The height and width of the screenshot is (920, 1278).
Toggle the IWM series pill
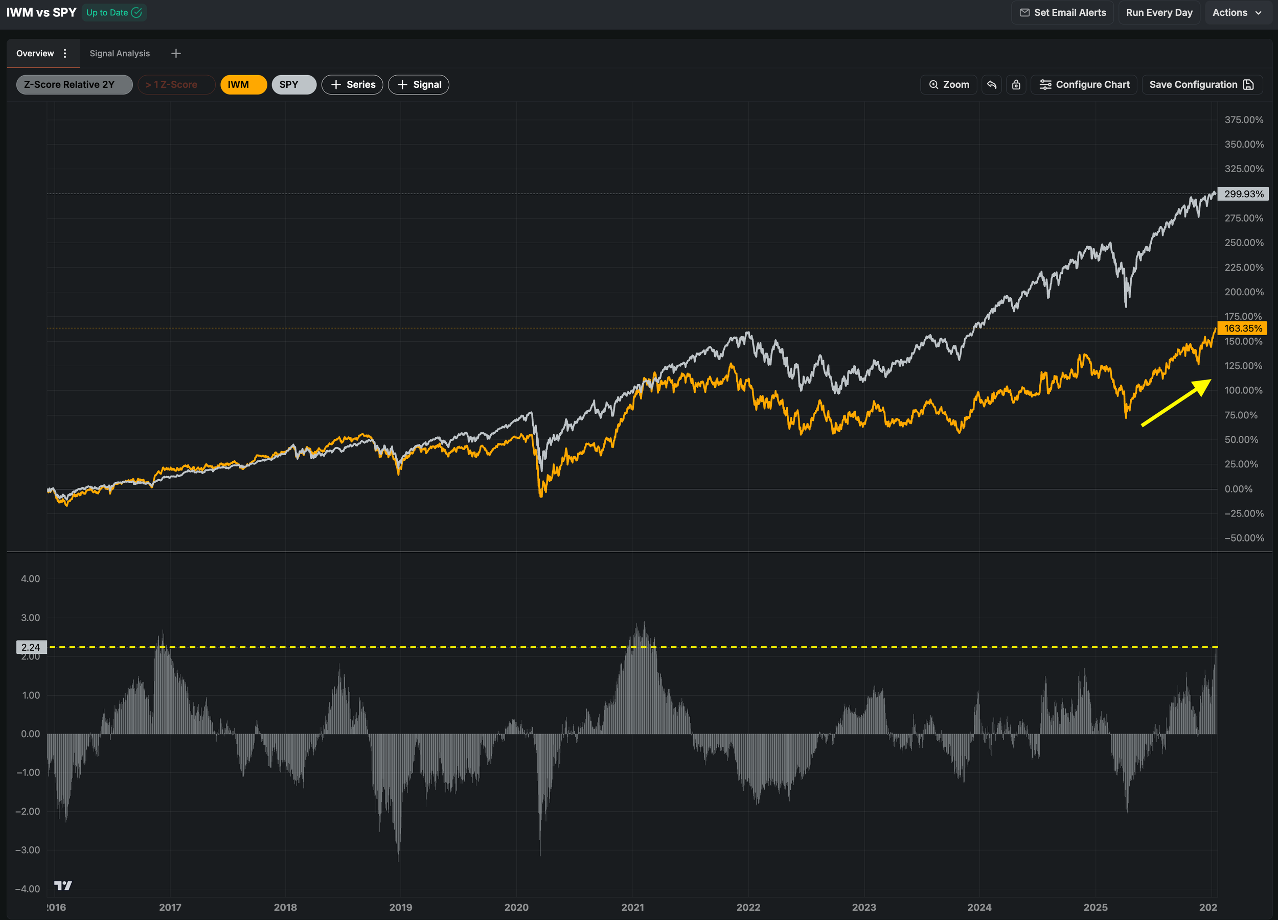pos(243,84)
